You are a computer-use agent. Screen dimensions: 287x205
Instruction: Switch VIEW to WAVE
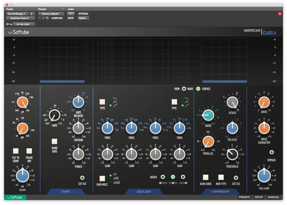[184, 89]
